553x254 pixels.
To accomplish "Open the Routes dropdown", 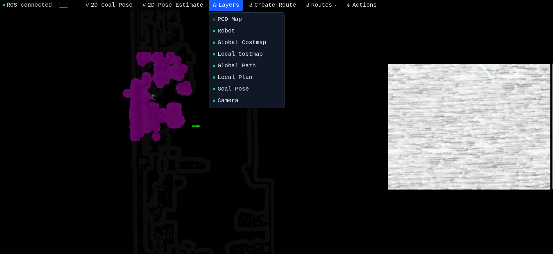I will point(321,5).
